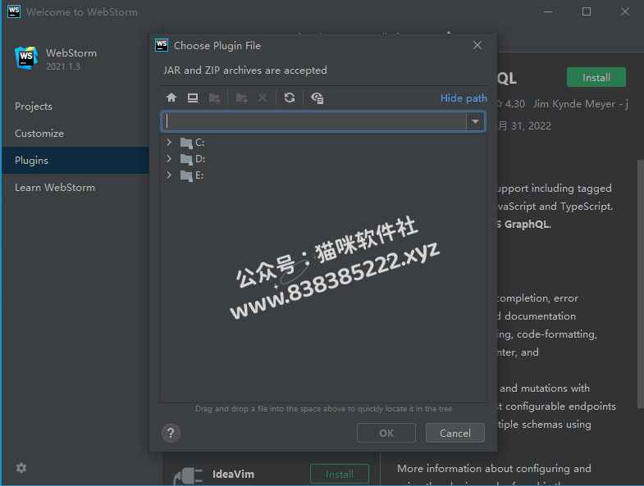This screenshot has height=486, width=644.
Task: Click the Delete toolbar icon
Action: click(263, 98)
